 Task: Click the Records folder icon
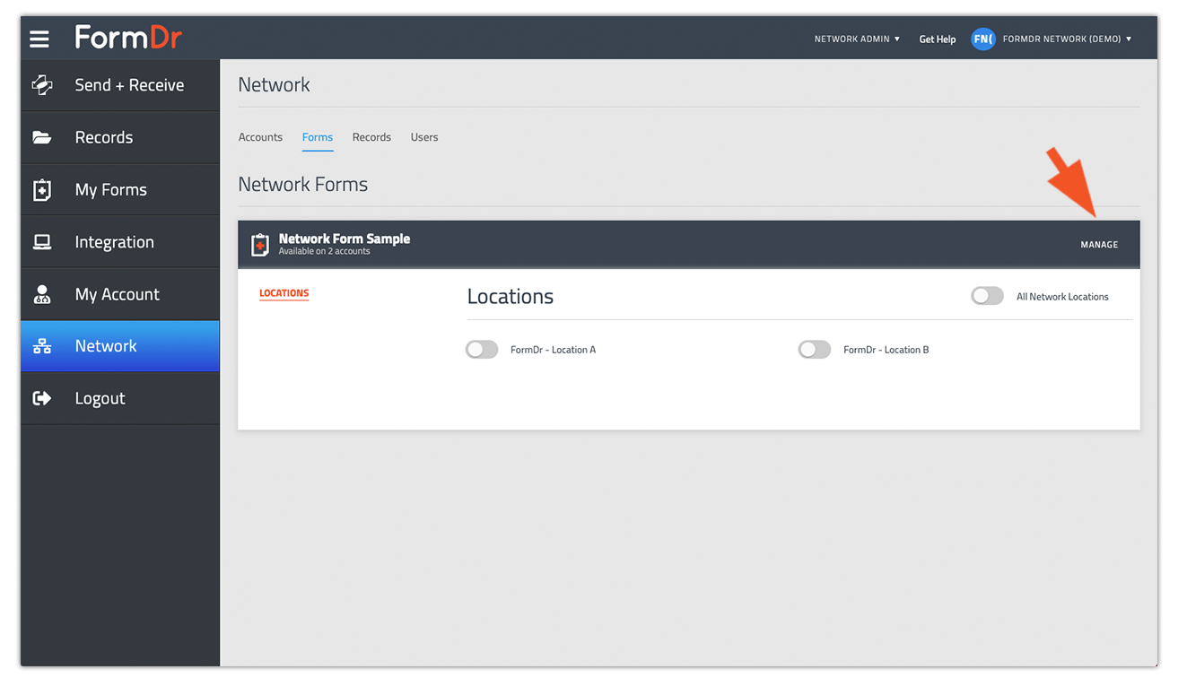[42, 137]
